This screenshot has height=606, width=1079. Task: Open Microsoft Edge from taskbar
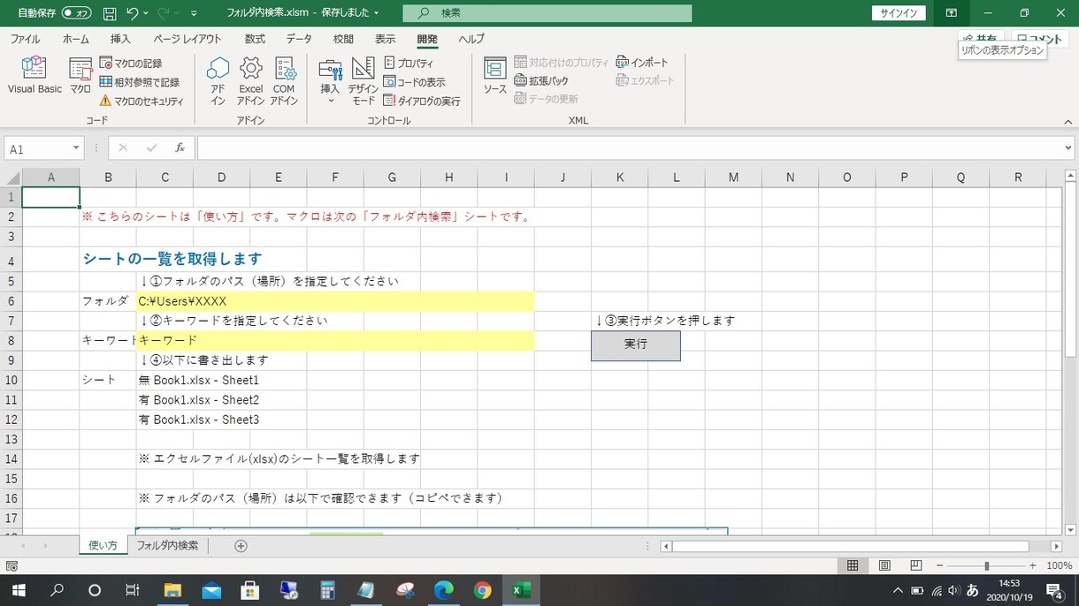pos(444,590)
